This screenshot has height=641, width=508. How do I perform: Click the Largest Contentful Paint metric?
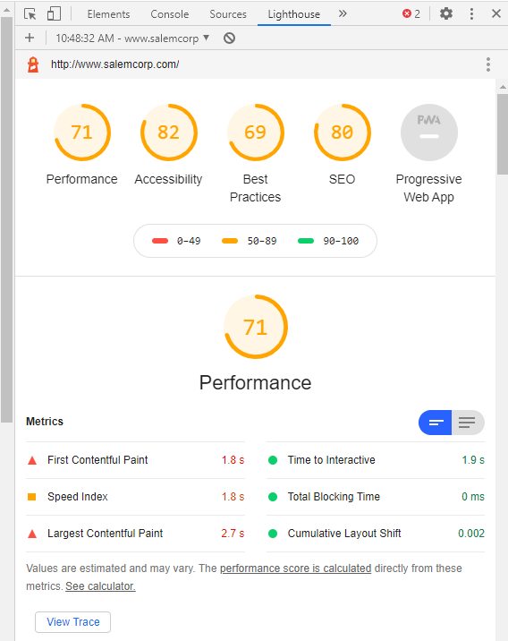[136, 534]
